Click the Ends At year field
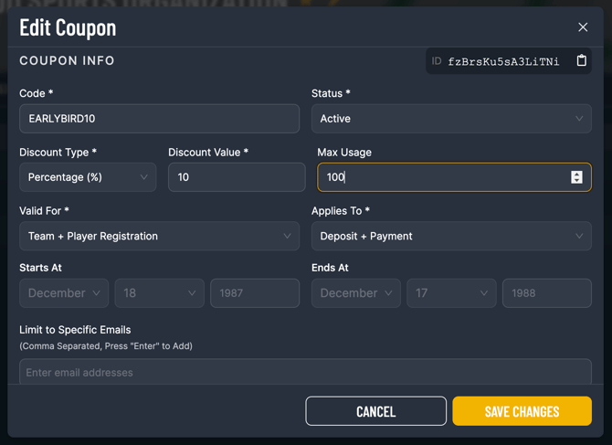The height and width of the screenshot is (445, 612). (x=546, y=293)
